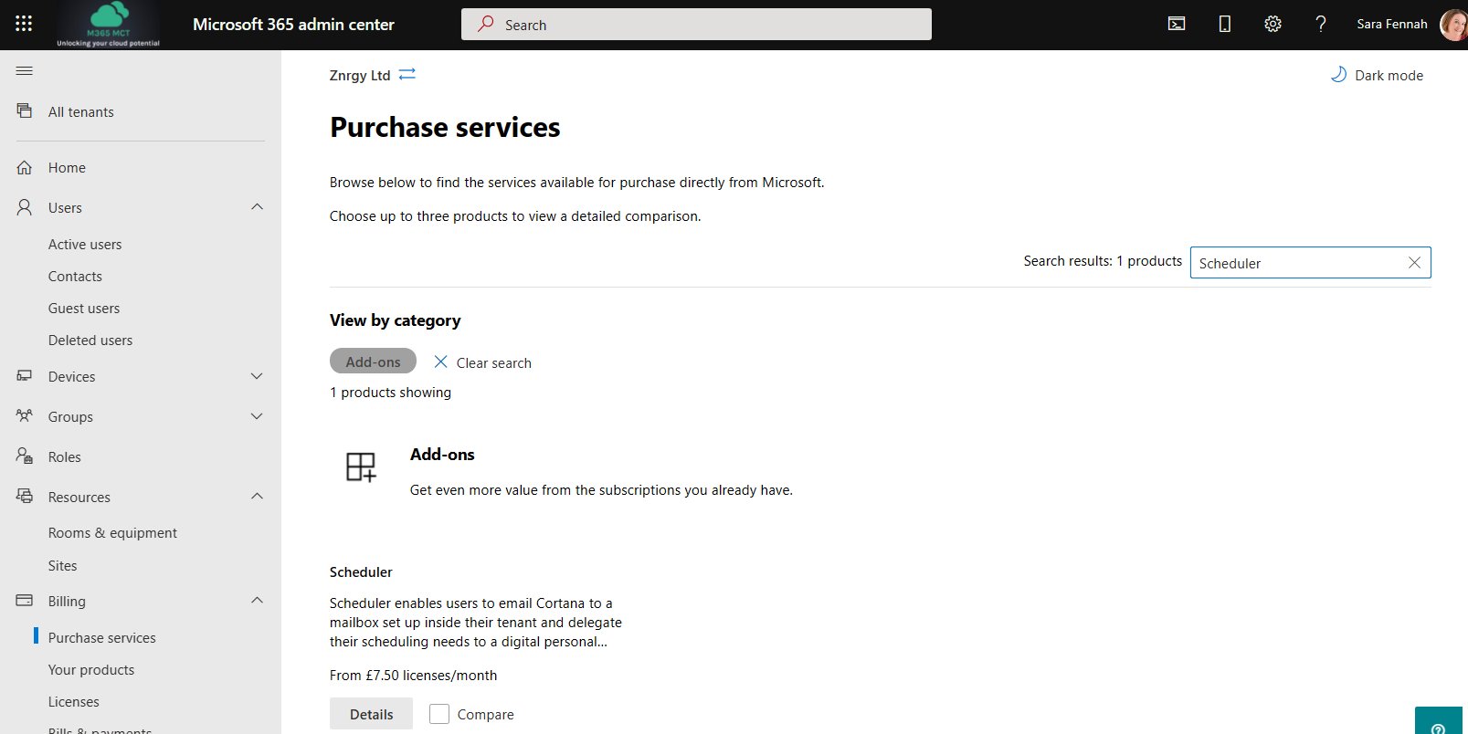Expand the Groups section

pyautogui.click(x=257, y=416)
